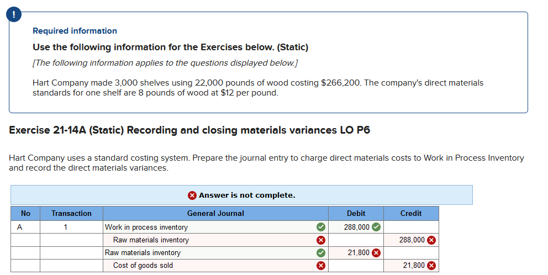Click the 21,800 debit amount cell
The width and height of the screenshot is (548, 275).
tap(356, 253)
